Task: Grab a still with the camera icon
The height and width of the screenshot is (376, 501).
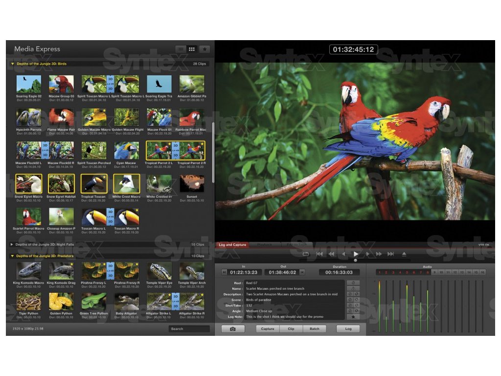Action: tap(233, 329)
